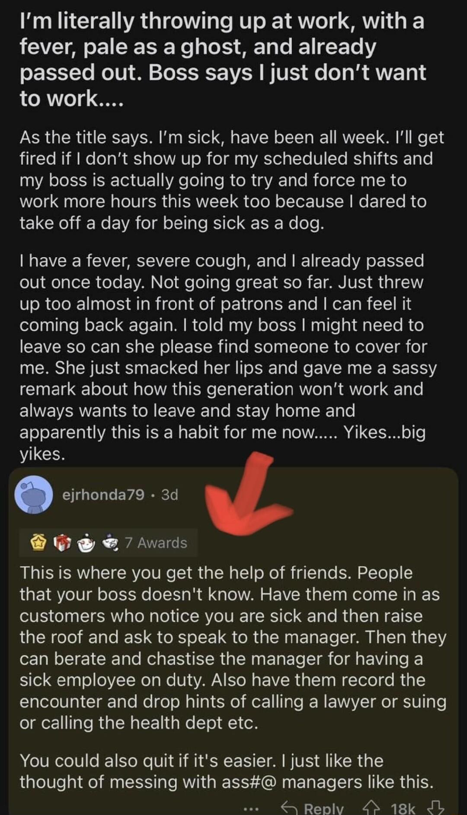This screenshot has width=467, height=815.
Task: Click the sleeping Snoo award icon
Action: point(111,542)
